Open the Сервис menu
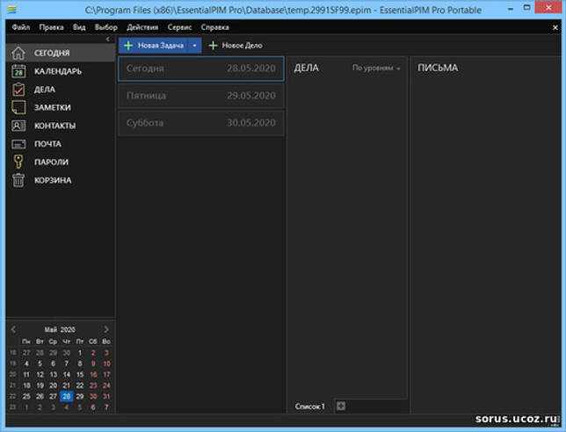Screen dimensions: 566x432 (180, 27)
